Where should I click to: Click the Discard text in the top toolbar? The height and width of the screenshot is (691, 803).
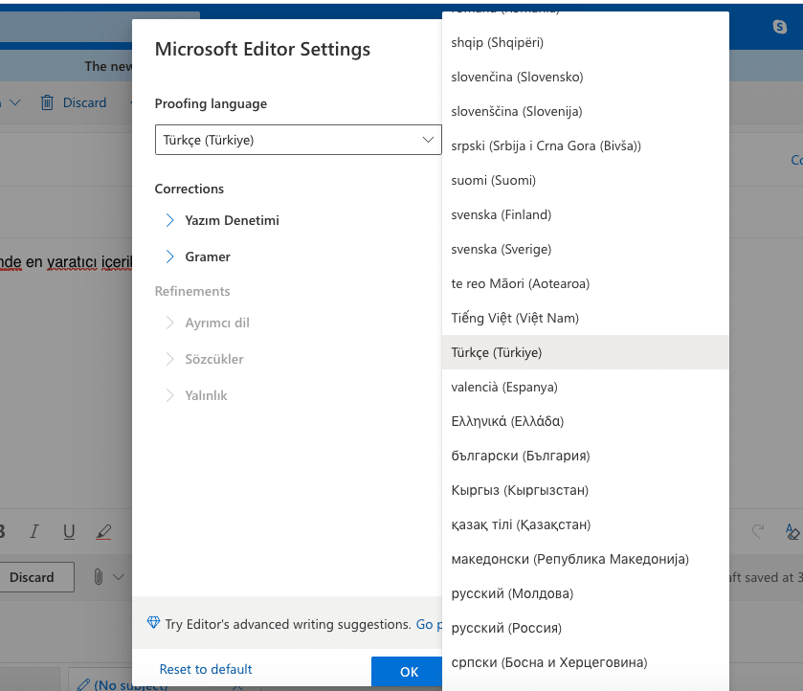[84, 102]
